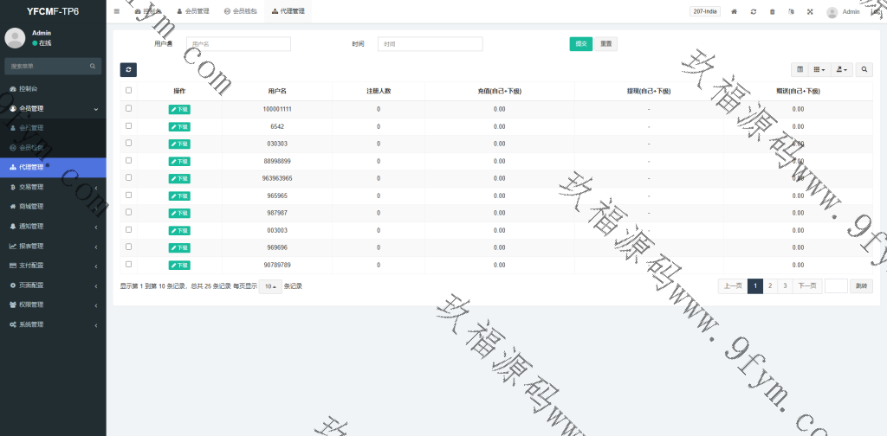Click the home icon in top bar
Screen dimensions: 887x436
(x=734, y=11)
